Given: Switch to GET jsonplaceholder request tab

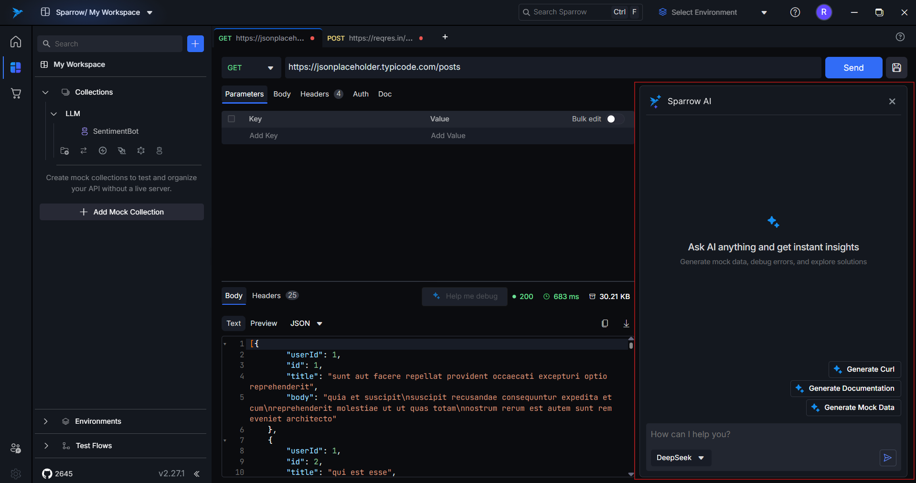Looking at the screenshot, I should (x=267, y=38).
